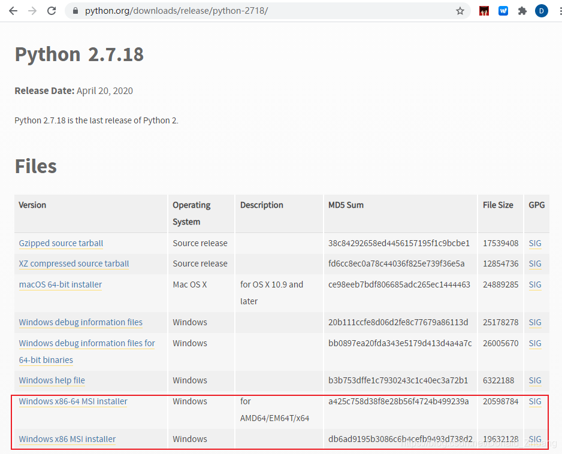562x454 pixels.
Task: Download Windows x86 MSI installer
Action: 67,439
